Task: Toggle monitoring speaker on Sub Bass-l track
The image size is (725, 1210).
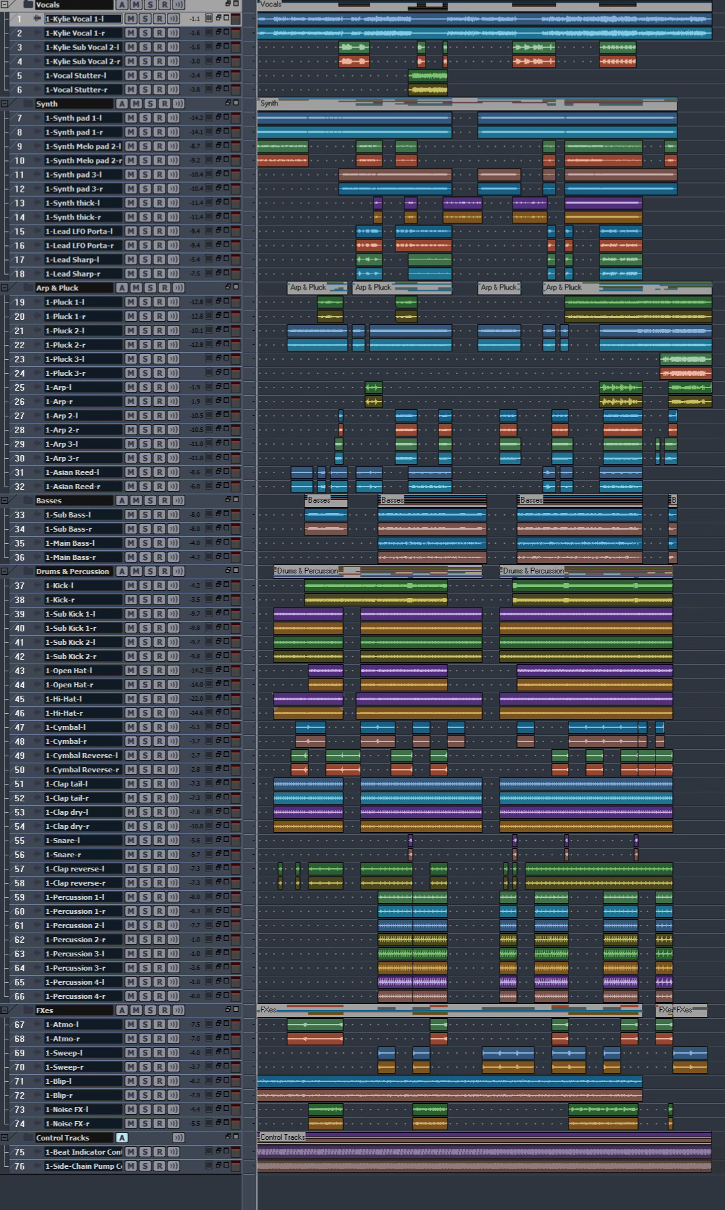Action: (173, 515)
